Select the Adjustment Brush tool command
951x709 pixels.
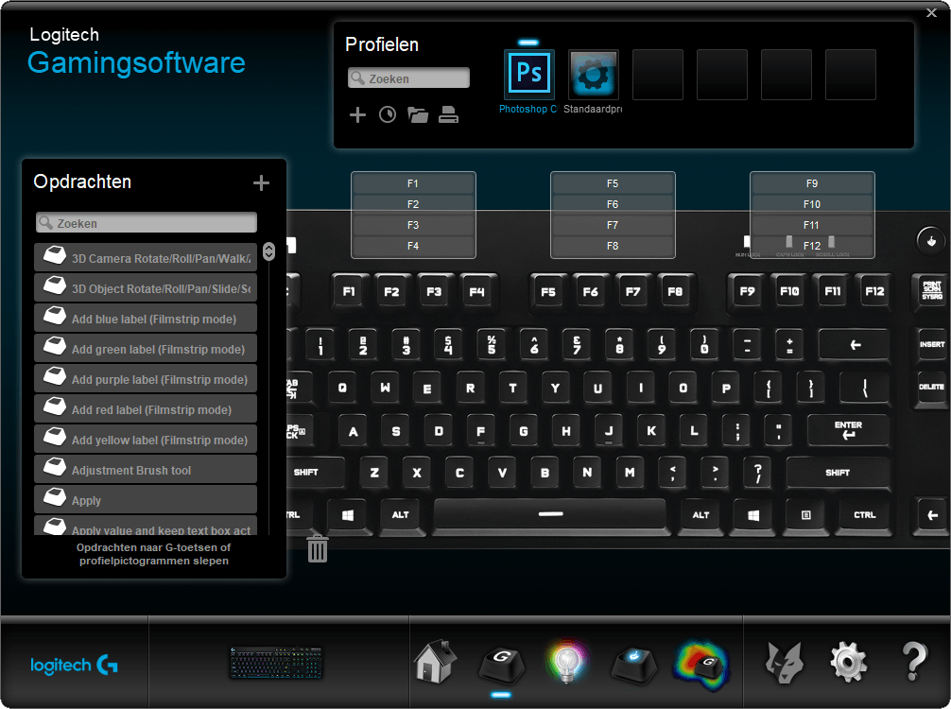pos(146,470)
